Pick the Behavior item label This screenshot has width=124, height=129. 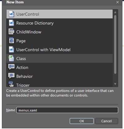point(25,76)
